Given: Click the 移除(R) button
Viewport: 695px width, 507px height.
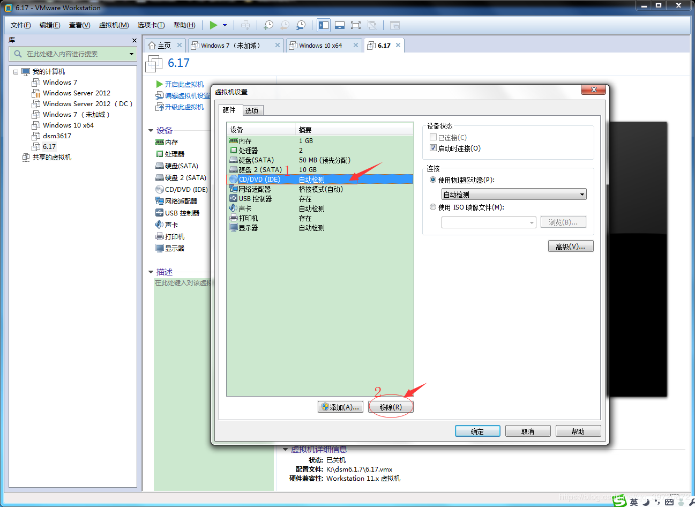Looking at the screenshot, I should 391,407.
